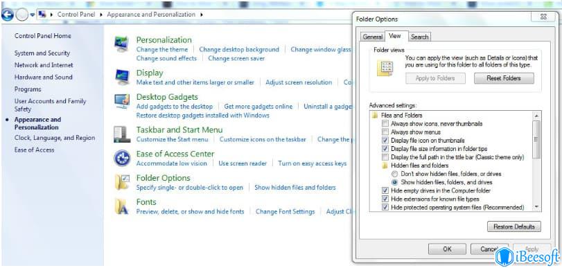562x268 pixels.
Task: Click the OK button
Action: pos(447,249)
